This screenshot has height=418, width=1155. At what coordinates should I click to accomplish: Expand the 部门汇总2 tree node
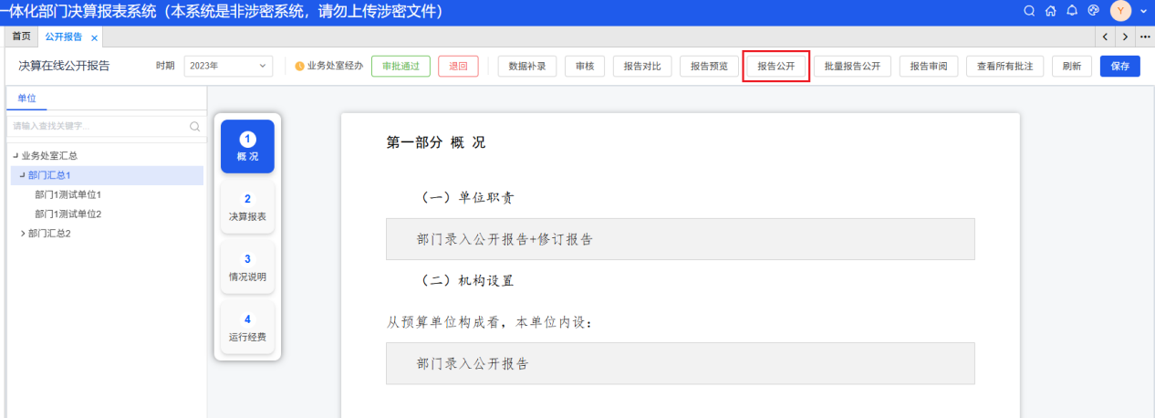tap(23, 234)
